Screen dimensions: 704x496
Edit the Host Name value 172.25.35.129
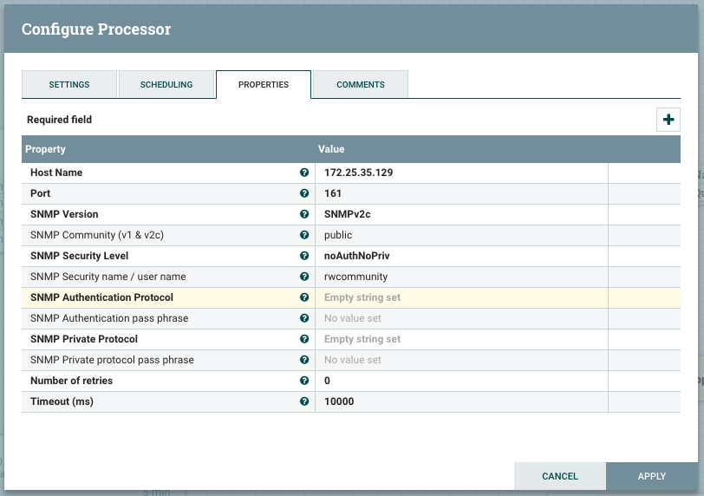pyautogui.click(x=460, y=173)
